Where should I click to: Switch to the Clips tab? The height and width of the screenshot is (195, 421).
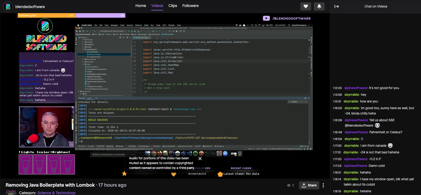point(173,6)
